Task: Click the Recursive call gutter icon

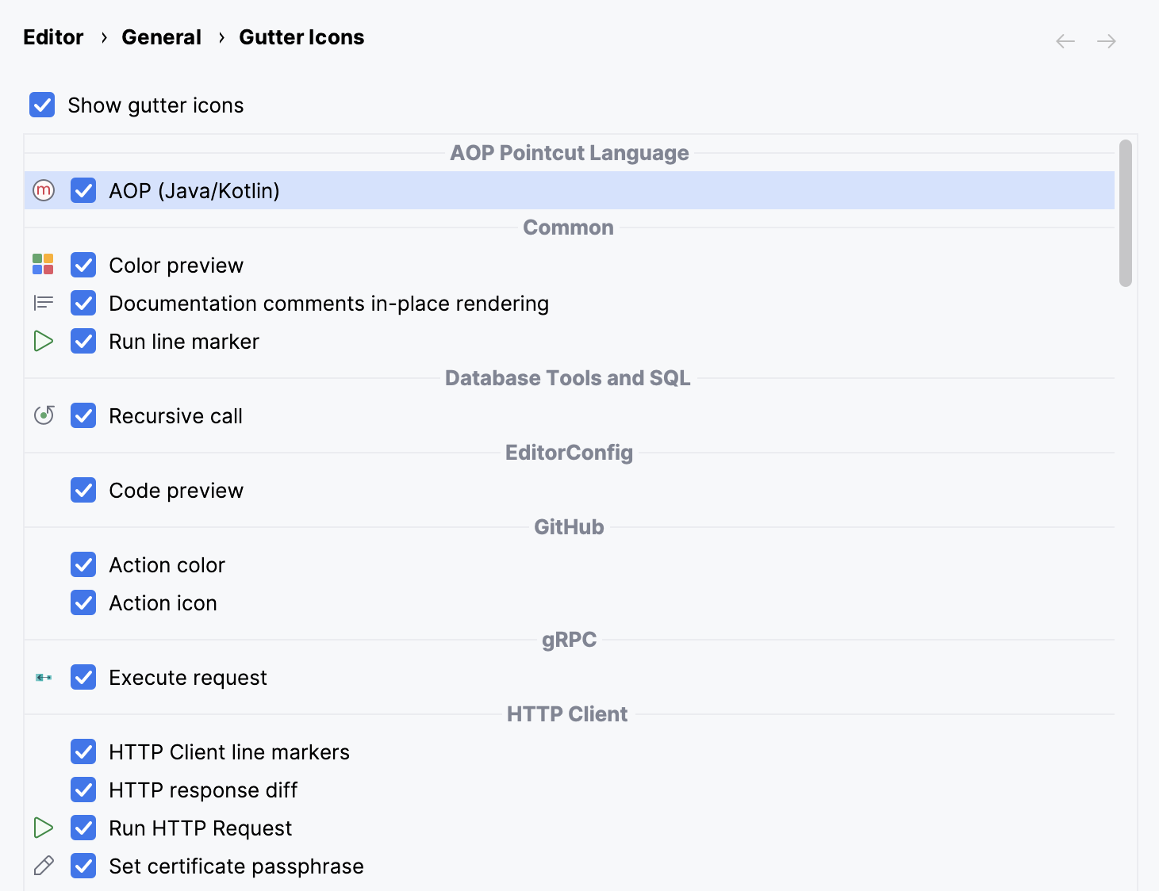Action: point(44,415)
